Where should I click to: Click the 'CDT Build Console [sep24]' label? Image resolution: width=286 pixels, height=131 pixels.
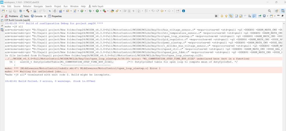(17, 20)
